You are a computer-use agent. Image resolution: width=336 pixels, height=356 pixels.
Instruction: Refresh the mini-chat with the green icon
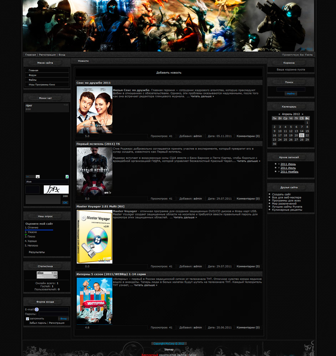point(67,177)
